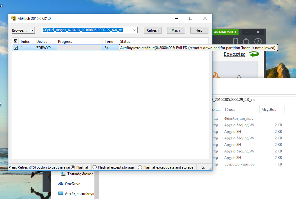Click the Status column header
Image resolution: width=296 pixels, height=199 pixels.
coord(163,42)
